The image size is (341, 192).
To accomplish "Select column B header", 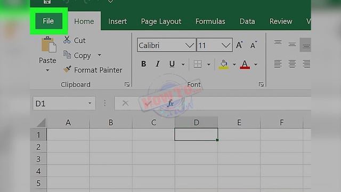I will click(x=111, y=123).
